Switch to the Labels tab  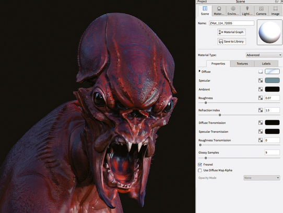266,64
